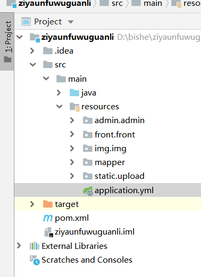Click the folder icon on the sidebar Project tab
The width and height of the screenshot is (201, 277).
tap(7, 59)
